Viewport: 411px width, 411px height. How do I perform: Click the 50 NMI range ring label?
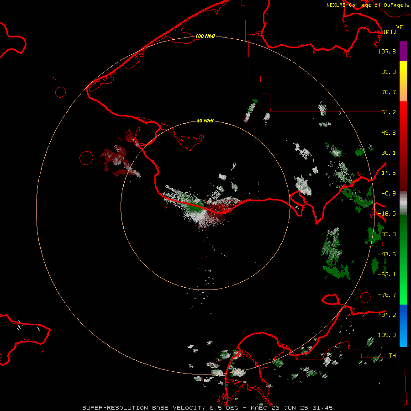pyautogui.click(x=205, y=121)
